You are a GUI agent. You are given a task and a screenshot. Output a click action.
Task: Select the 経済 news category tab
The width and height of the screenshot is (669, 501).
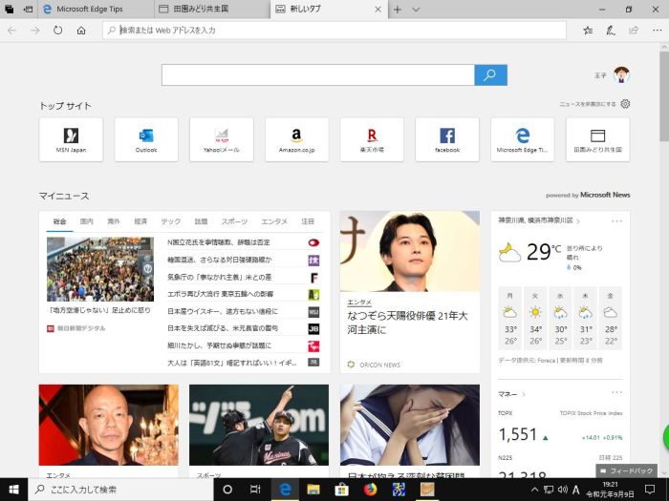coord(140,221)
